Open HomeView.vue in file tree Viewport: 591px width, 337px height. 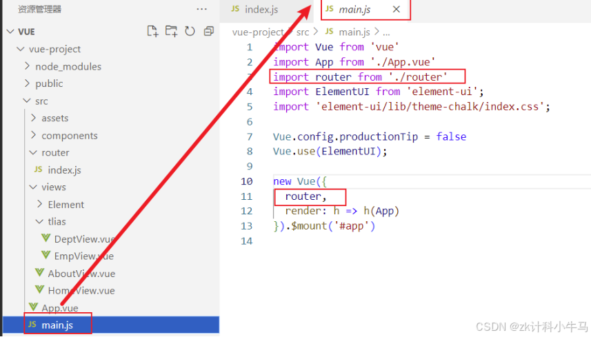coord(75,290)
